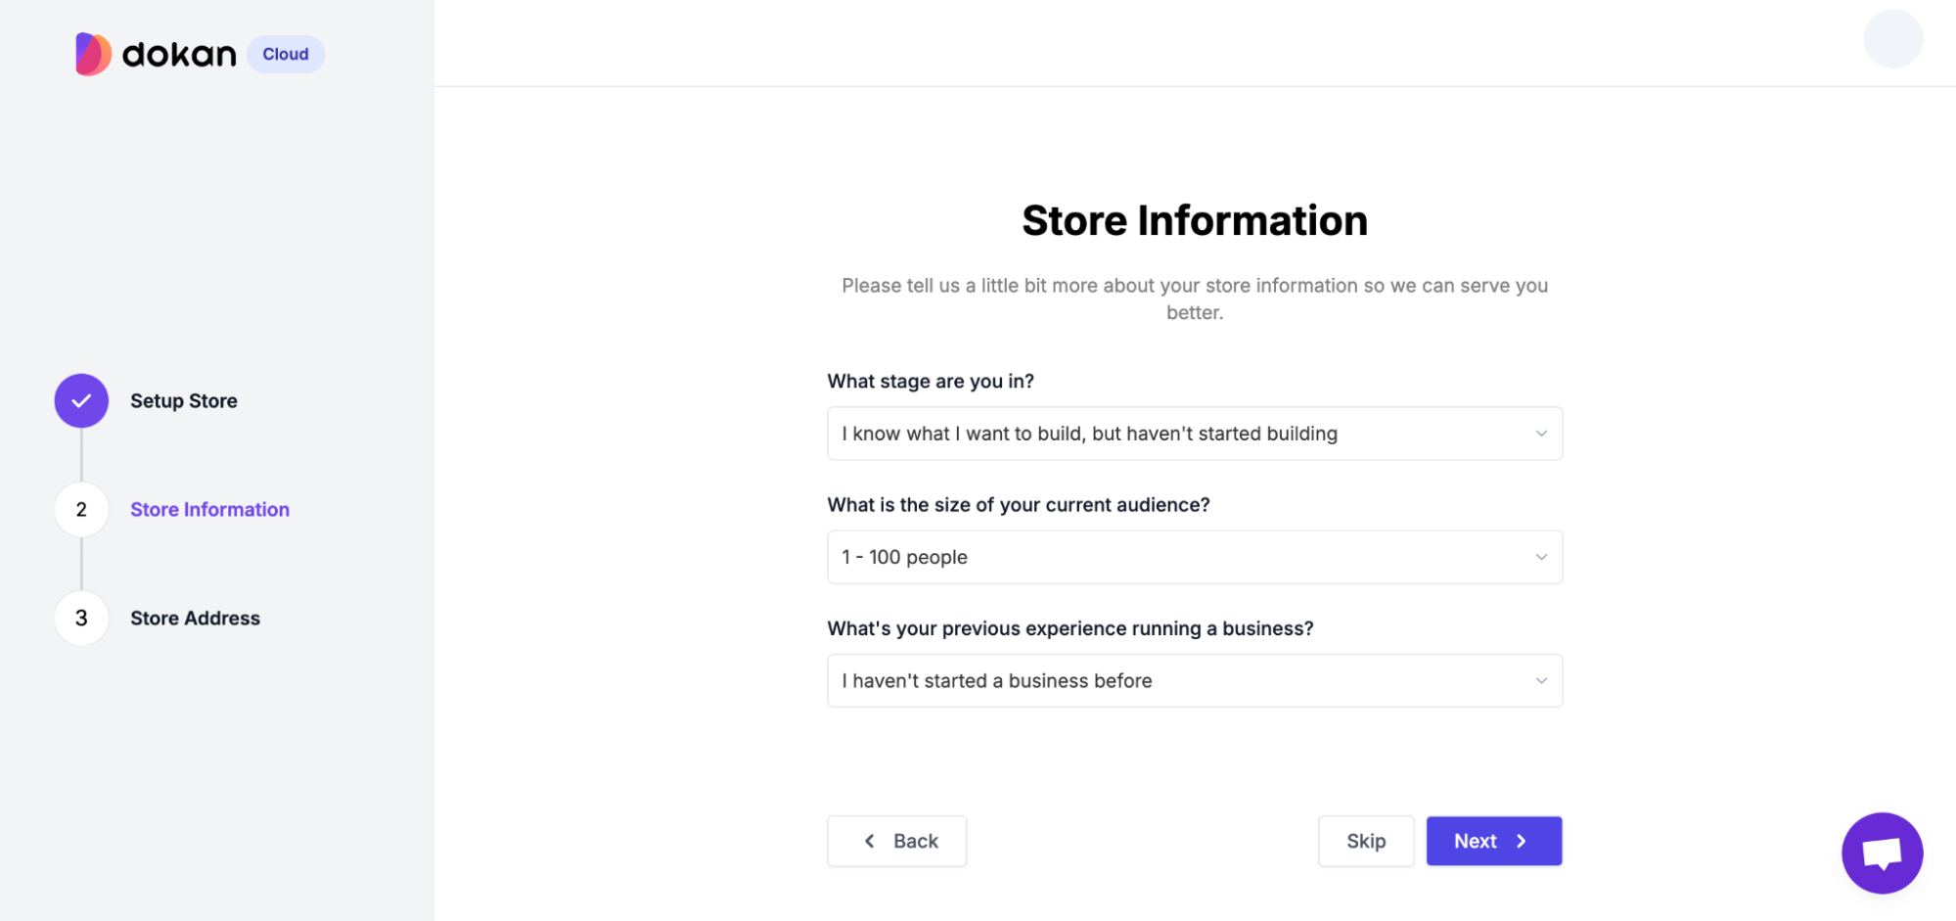Open the audience size dropdown
Viewport: 1956px width, 921px height.
click(x=1195, y=557)
